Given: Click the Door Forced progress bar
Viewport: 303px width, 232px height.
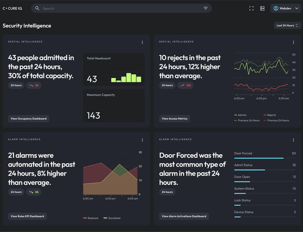Looking at the screenshot, I should [265, 158].
